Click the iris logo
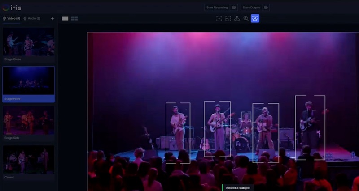Viewport: 359px width, 191px height. [x=12, y=8]
